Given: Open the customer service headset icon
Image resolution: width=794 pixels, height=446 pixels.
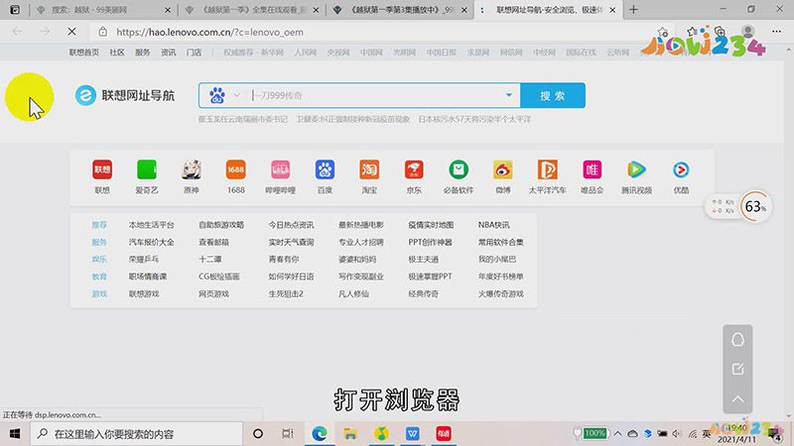Looking at the screenshot, I should (x=737, y=340).
